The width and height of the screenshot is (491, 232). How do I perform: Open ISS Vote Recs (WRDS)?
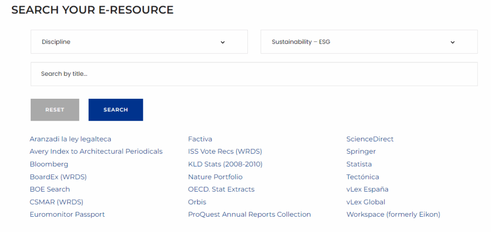click(x=225, y=151)
